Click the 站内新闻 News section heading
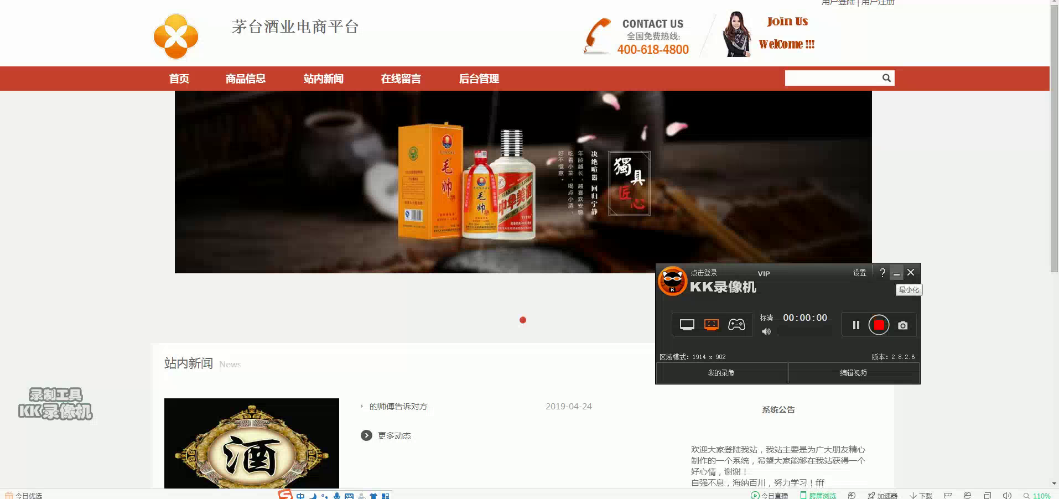This screenshot has width=1059, height=499. (203, 363)
